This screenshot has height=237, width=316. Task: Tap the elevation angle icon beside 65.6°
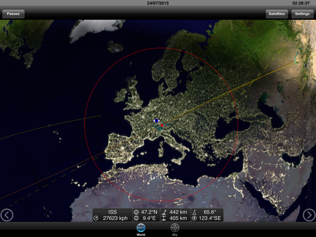(x=194, y=212)
